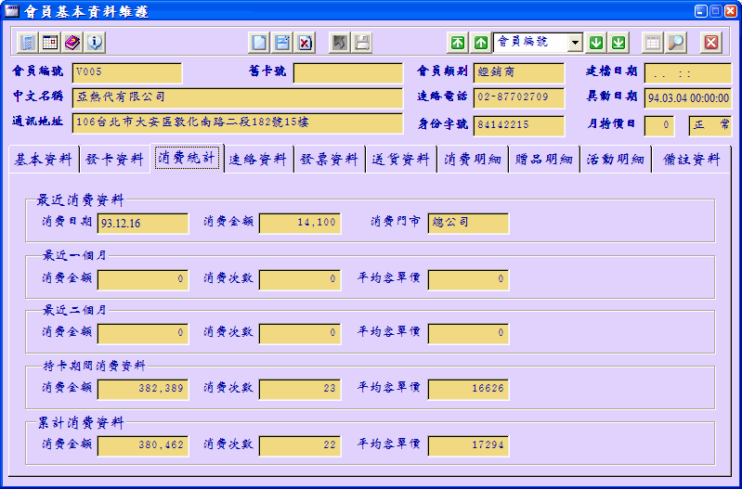The width and height of the screenshot is (742, 489).
Task: Open the calendar tool icon
Action: point(50,43)
